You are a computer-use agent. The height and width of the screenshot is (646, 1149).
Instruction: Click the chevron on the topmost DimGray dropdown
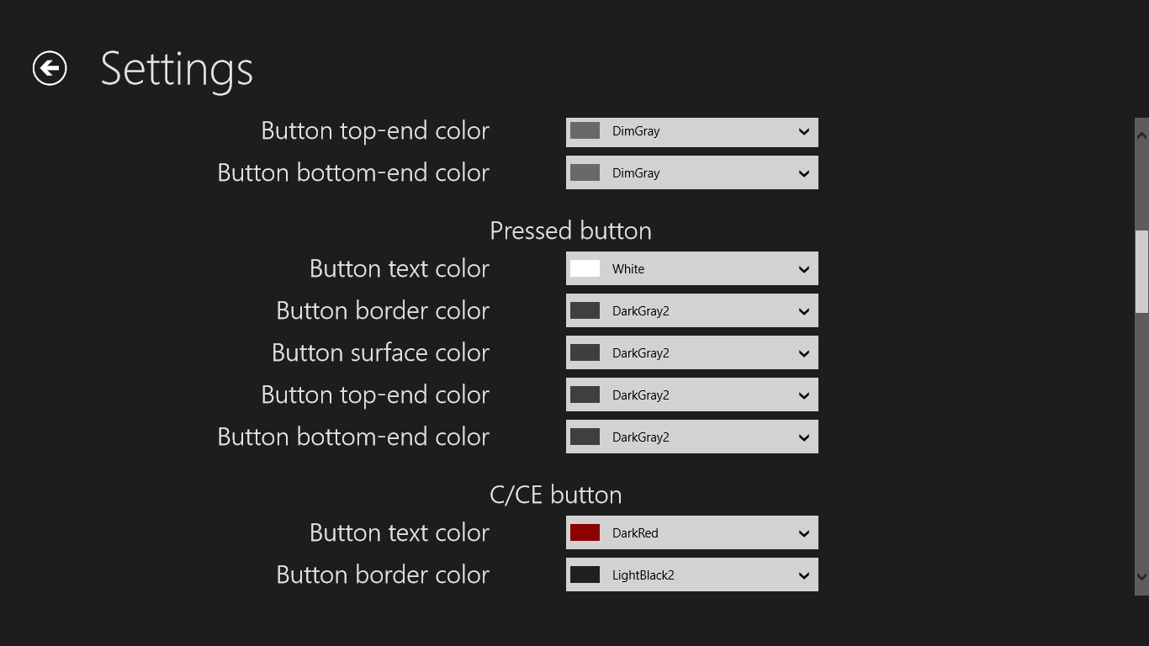pyautogui.click(x=804, y=131)
